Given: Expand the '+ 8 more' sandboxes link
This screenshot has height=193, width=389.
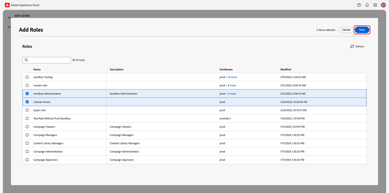Looking at the screenshot, I should (231, 85).
